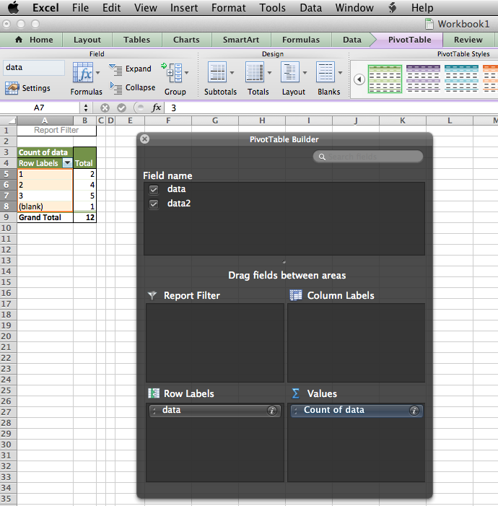The height and width of the screenshot is (506, 498).
Task: Open the Insert menu
Action: point(184,7)
